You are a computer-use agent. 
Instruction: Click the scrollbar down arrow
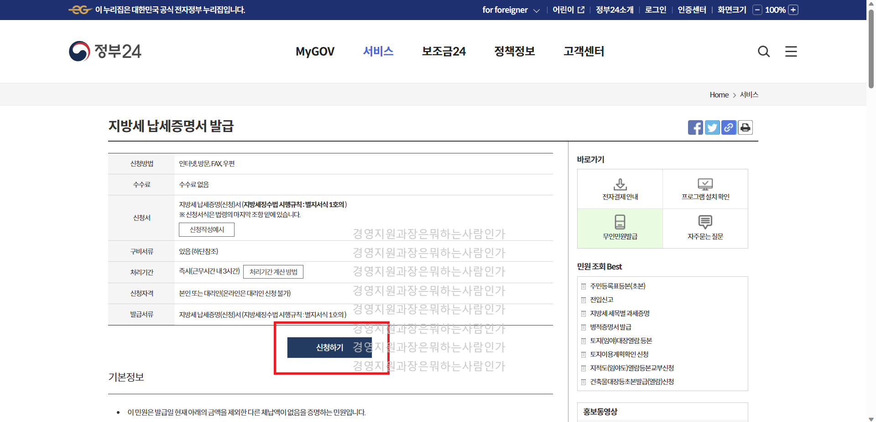(x=870, y=419)
